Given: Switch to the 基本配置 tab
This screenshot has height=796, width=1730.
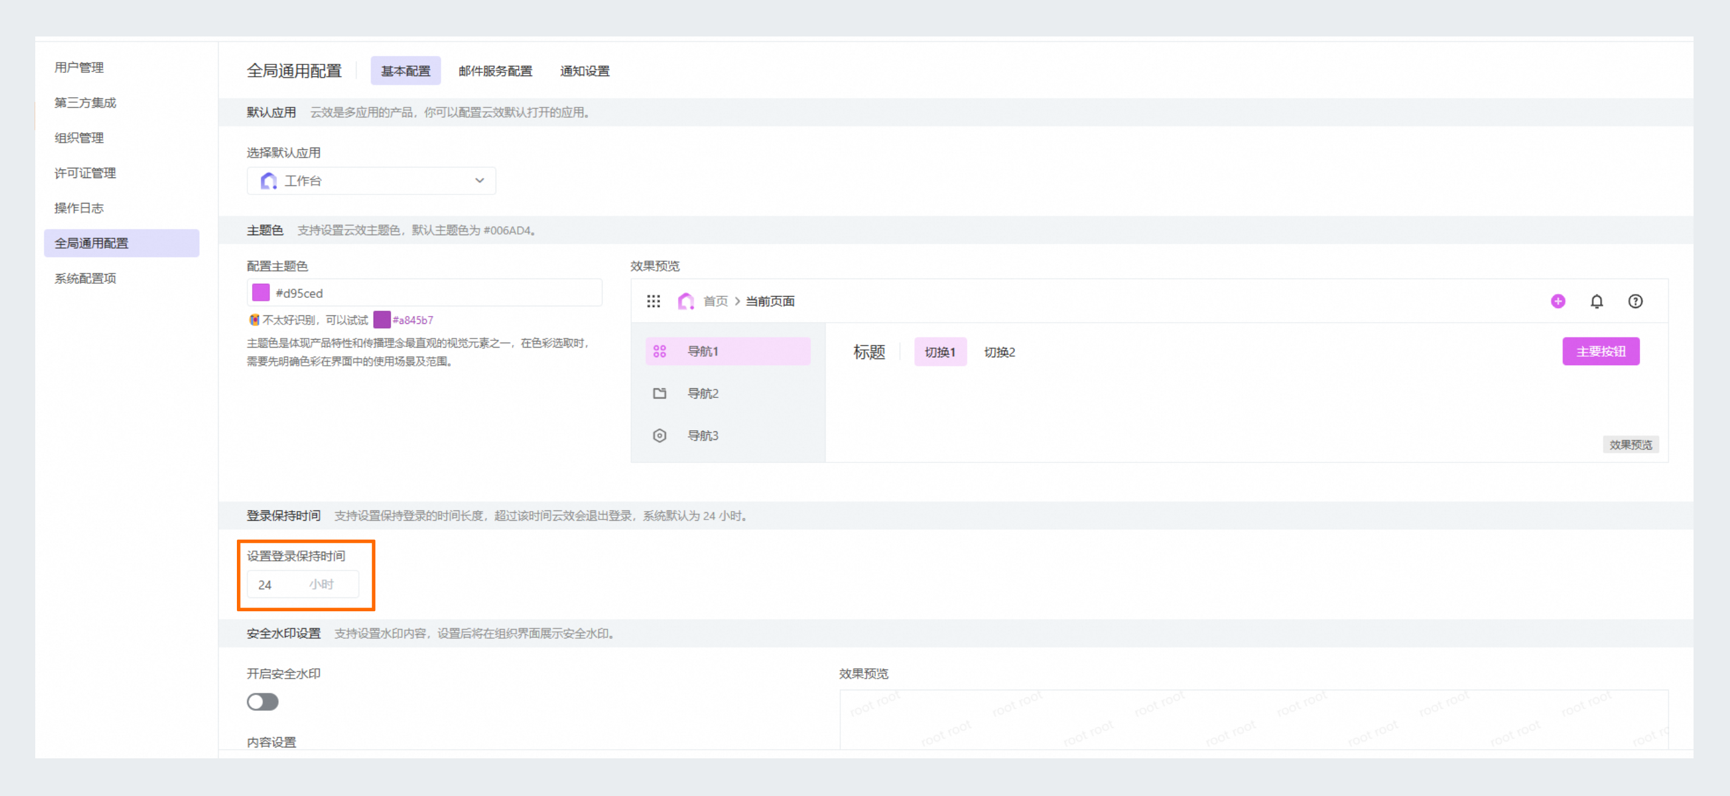Looking at the screenshot, I should coord(406,70).
